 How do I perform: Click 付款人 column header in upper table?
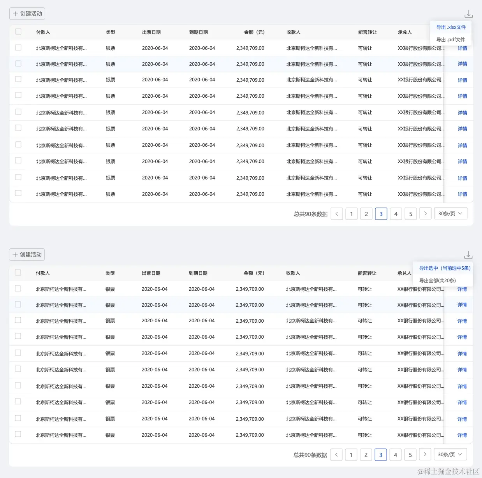point(43,32)
